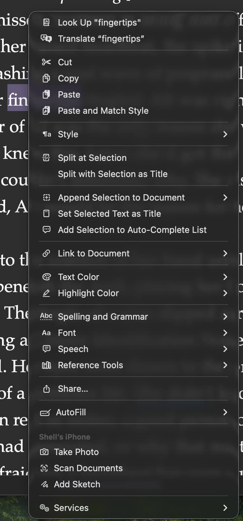Choose Split with Selection as Title
Screen dimensions: 243x521
pyautogui.click(x=112, y=174)
